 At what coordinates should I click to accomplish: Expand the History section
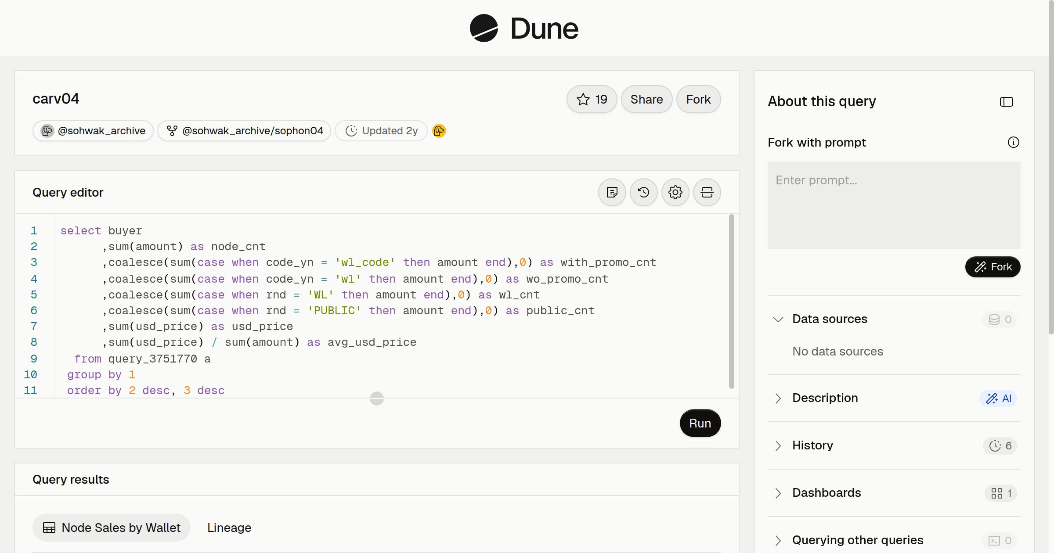[778, 445]
